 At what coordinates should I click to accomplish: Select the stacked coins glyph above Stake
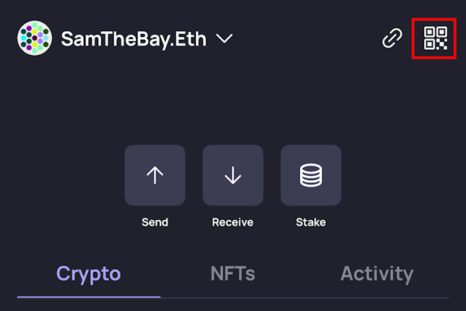(311, 175)
